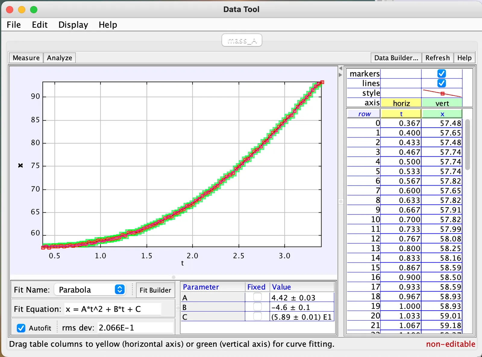Select x value 58.25 in row 13
Viewport: 482px width, 357px height.
tap(442, 249)
